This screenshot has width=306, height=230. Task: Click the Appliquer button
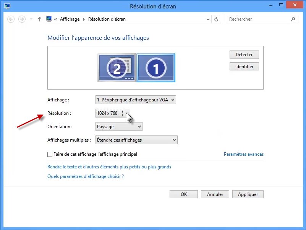[x=248, y=194]
